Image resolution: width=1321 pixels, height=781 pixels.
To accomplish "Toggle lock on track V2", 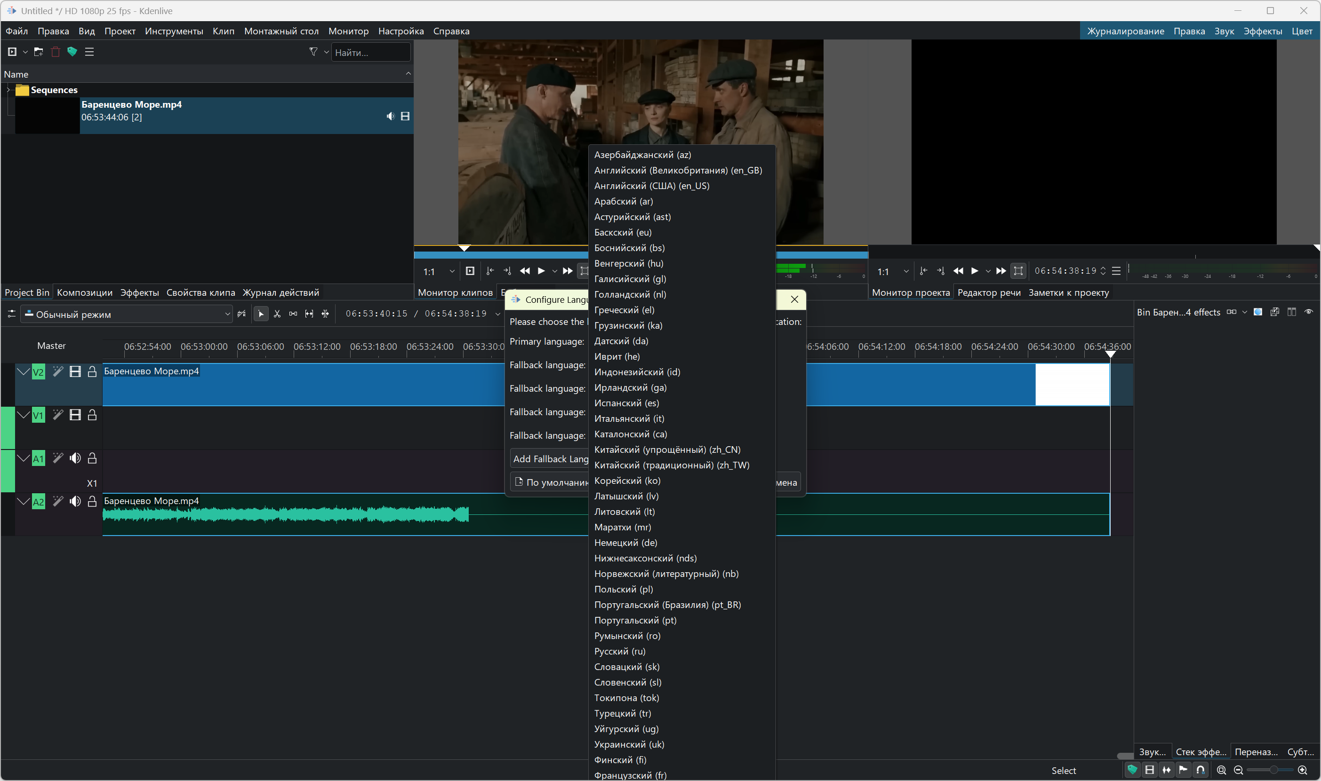I will coord(92,371).
